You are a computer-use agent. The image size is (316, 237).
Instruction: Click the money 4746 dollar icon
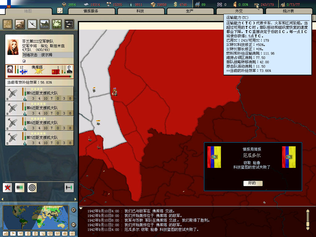click(175, 4)
